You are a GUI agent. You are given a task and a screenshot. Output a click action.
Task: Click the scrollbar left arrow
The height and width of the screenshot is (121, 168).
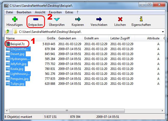tap(7, 111)
